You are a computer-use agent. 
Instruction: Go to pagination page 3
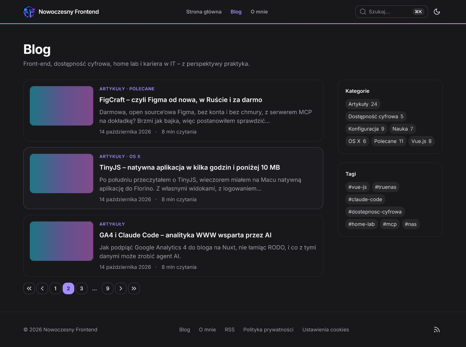pyautogui.click(x=82, y=288)
